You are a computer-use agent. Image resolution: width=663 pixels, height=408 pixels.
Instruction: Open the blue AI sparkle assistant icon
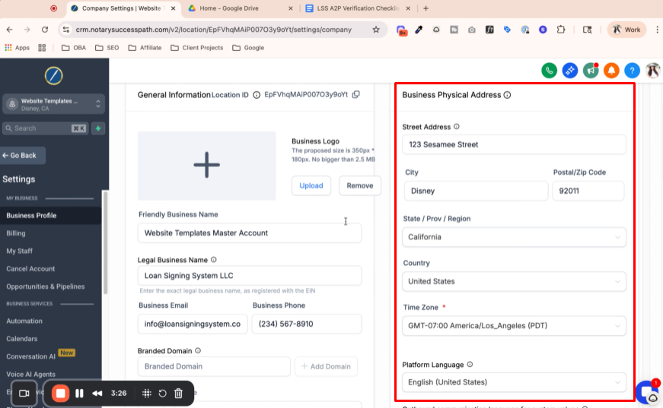point(569,71)
